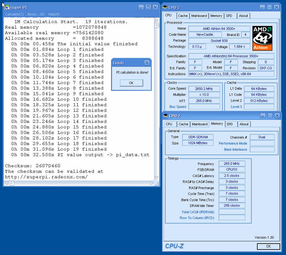Click the Brand ID 4 field

point(245,34)
